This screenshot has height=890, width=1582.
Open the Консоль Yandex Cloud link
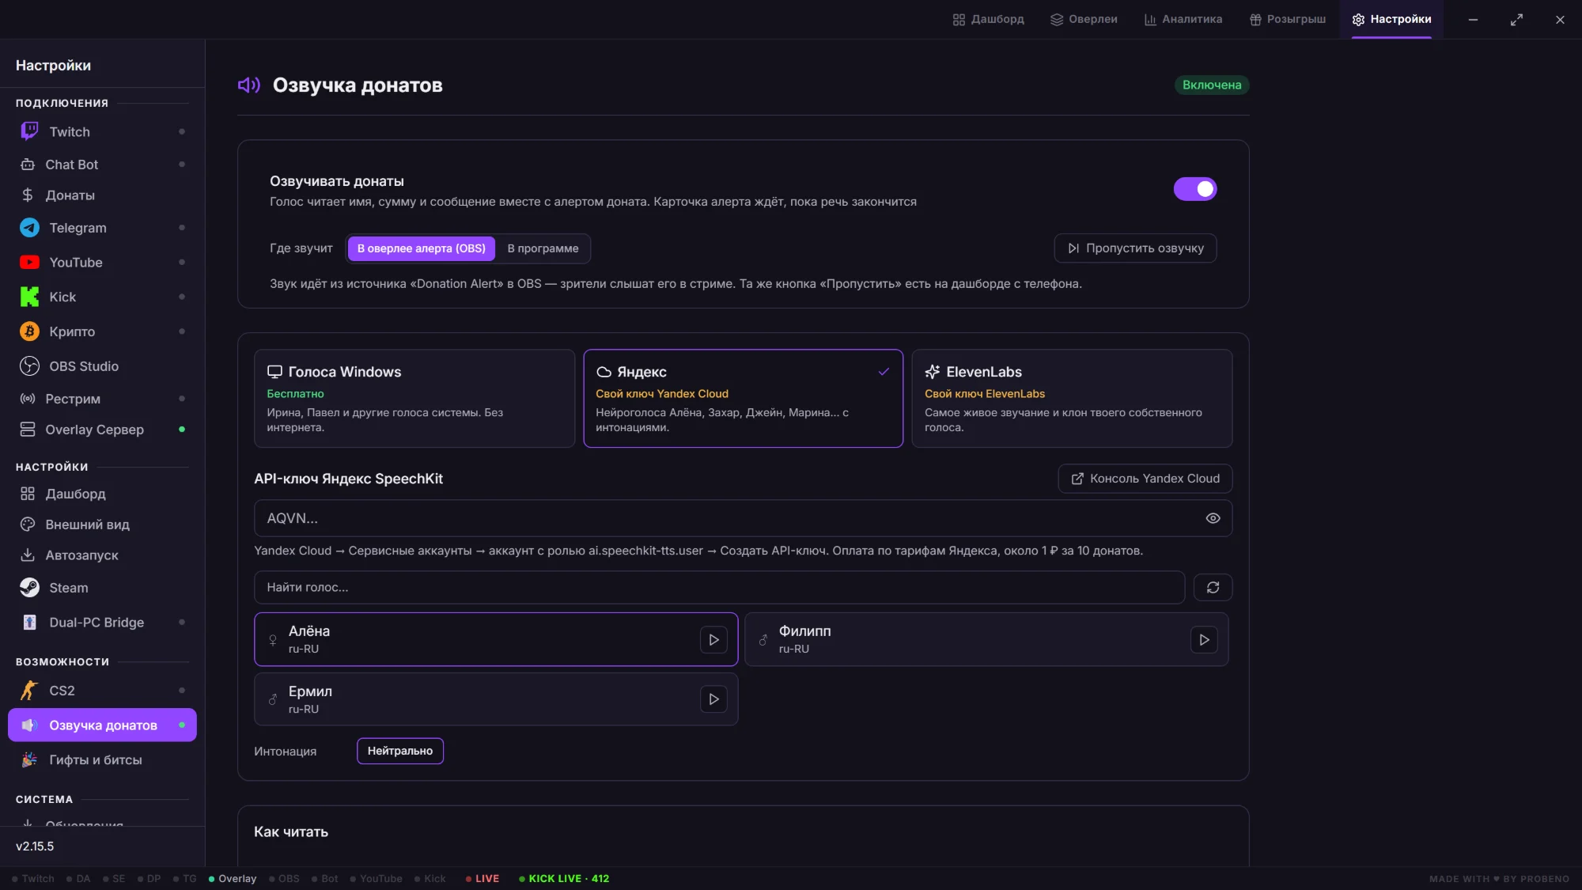click(x=1145, y=479)
